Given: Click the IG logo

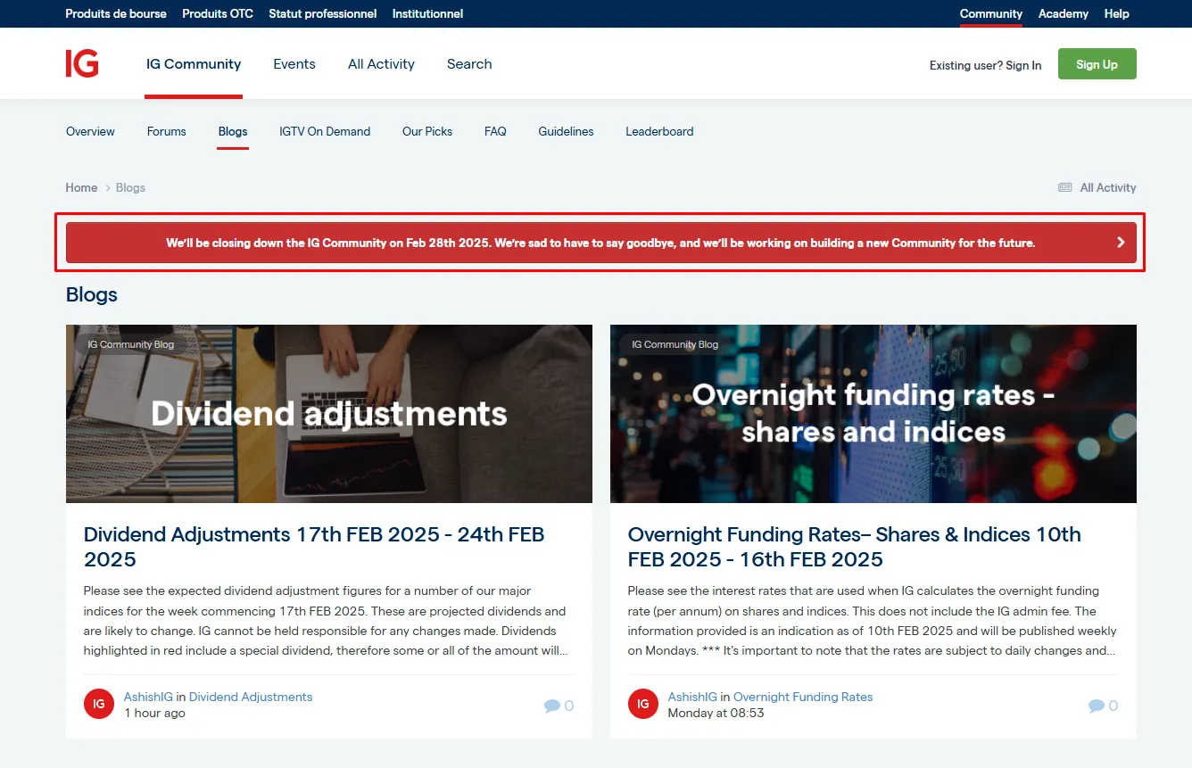Looking at the screenshot, I should tap(82, 63).
